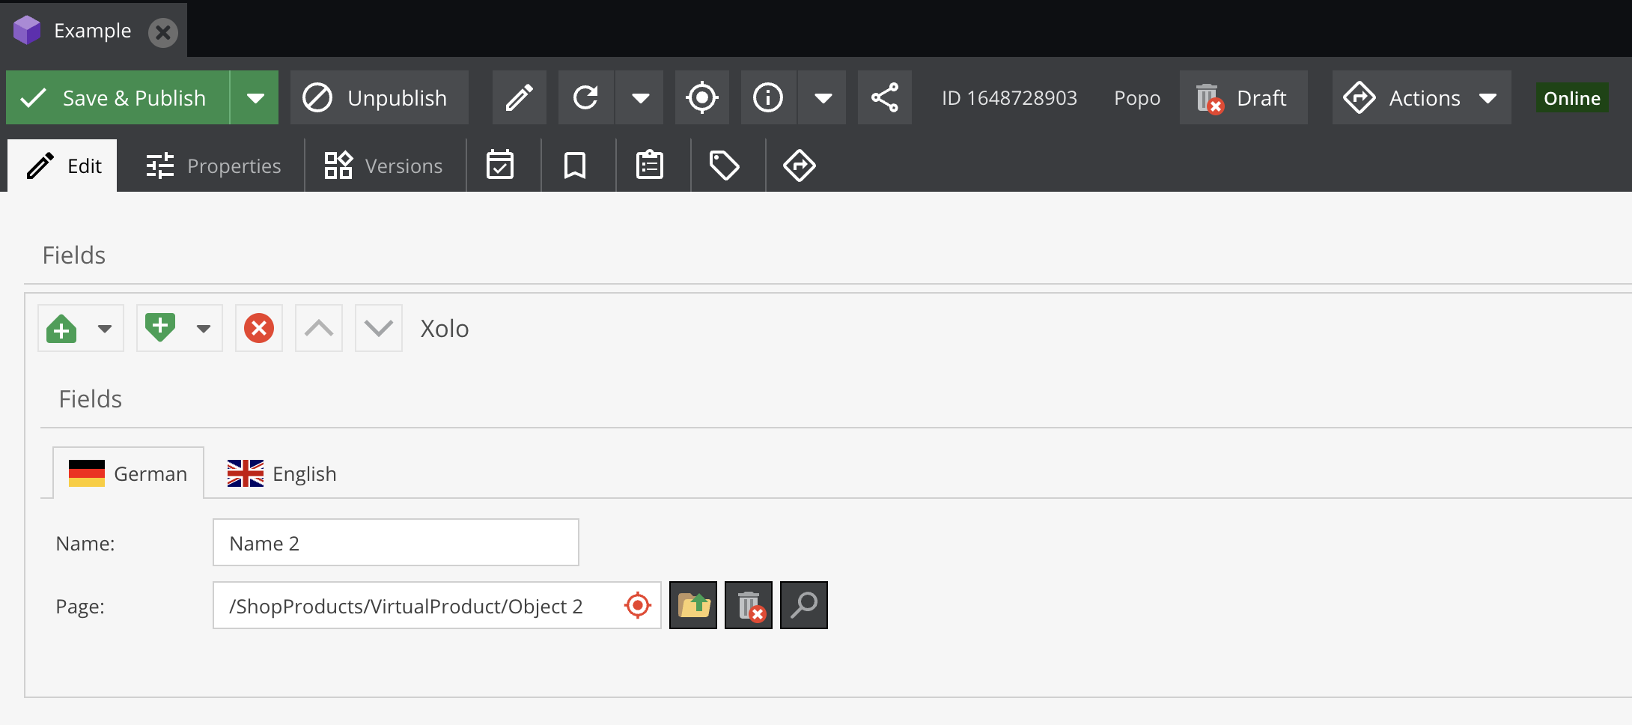Click inside the Name 2 input field

[x=395, y=542]
